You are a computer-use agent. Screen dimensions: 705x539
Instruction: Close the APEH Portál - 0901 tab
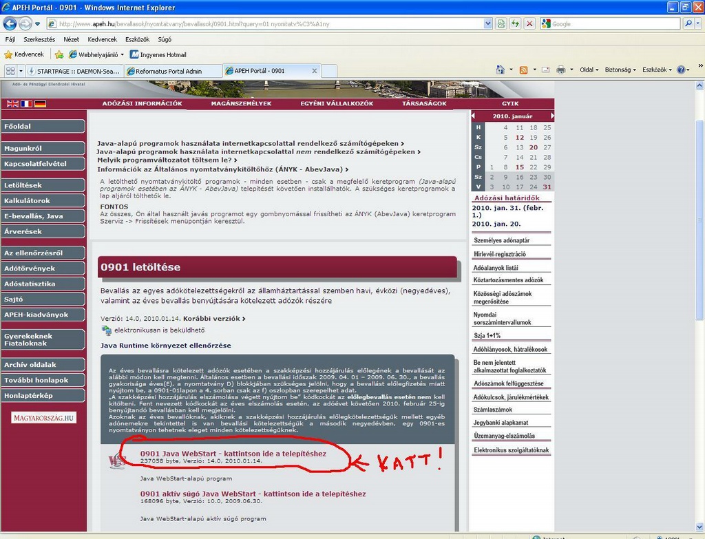click(x=314, y=71)
